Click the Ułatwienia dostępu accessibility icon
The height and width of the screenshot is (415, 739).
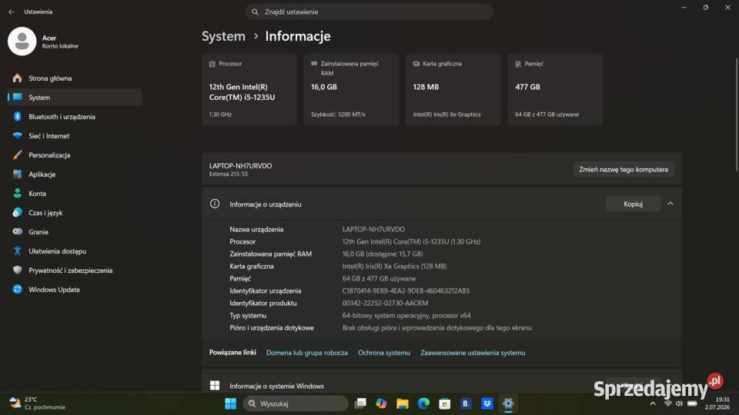pos(18,251)
